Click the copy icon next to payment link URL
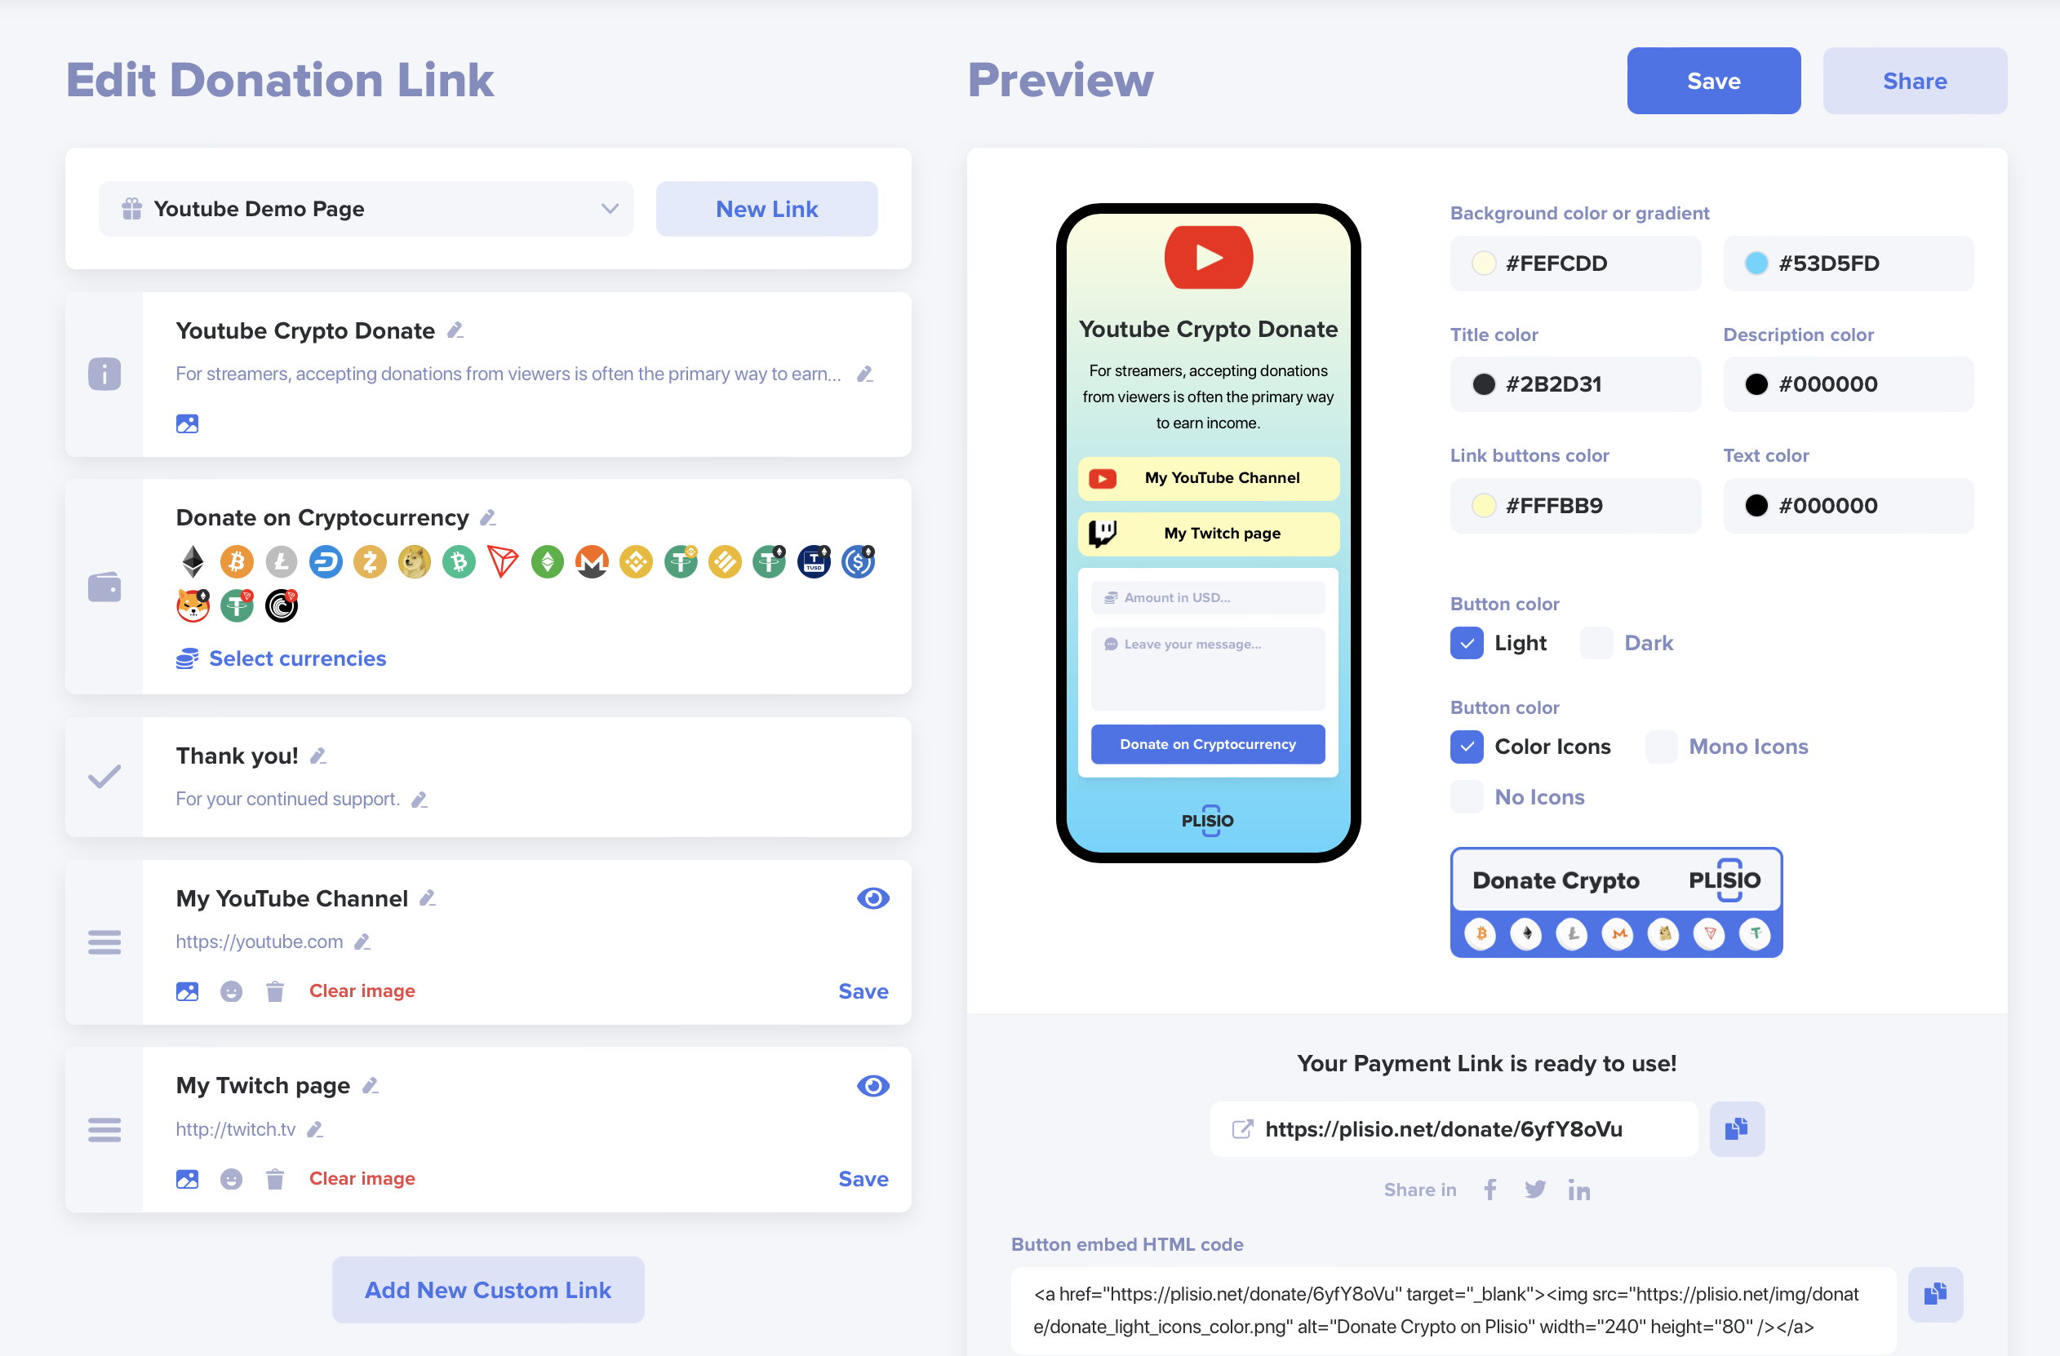Image resolution: width=2060 pixels, height=1356 pixels. tap(1736, 1129)
